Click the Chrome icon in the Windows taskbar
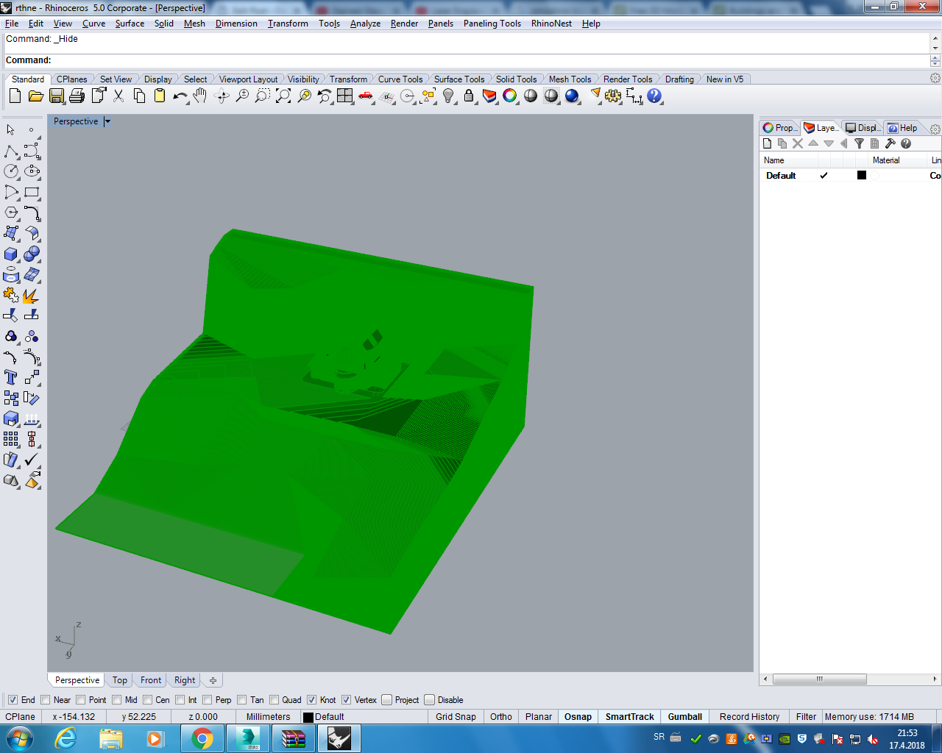This screenshot has width=942, height=753. [202, 738]
